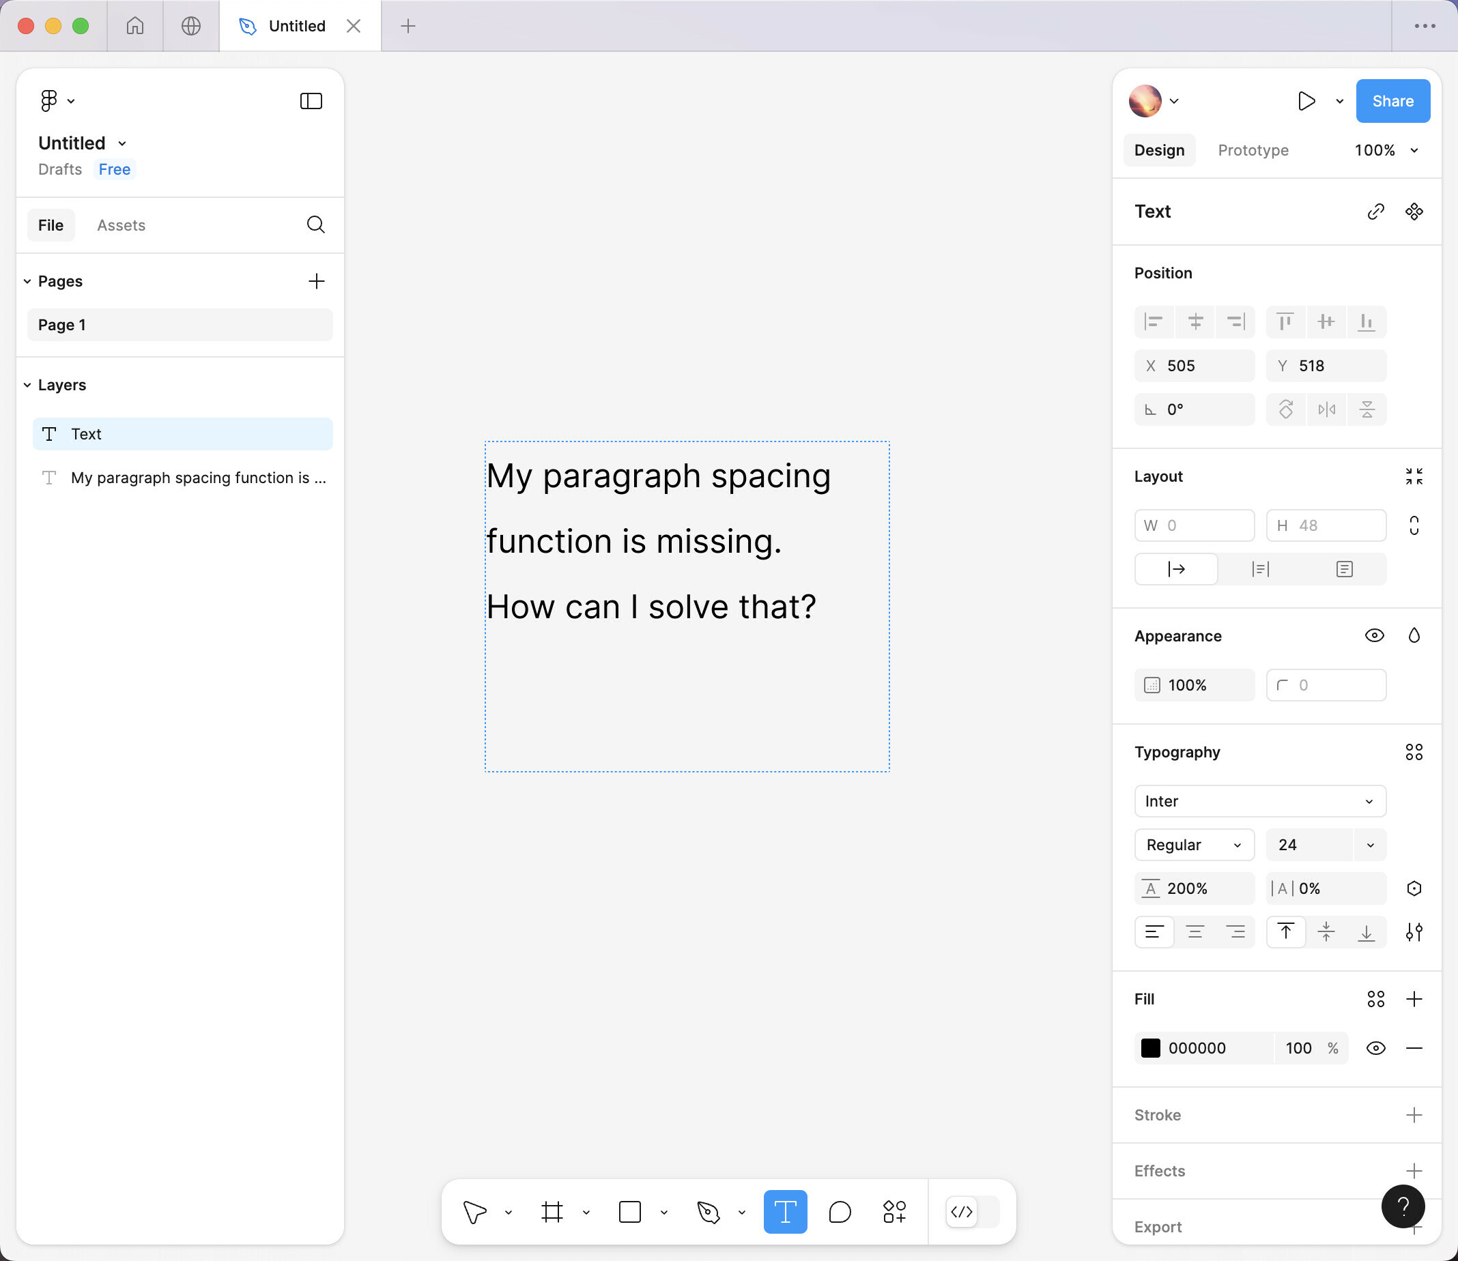
Task: Open font size 24 dropdown arrow
Action: click(1370, 845)
